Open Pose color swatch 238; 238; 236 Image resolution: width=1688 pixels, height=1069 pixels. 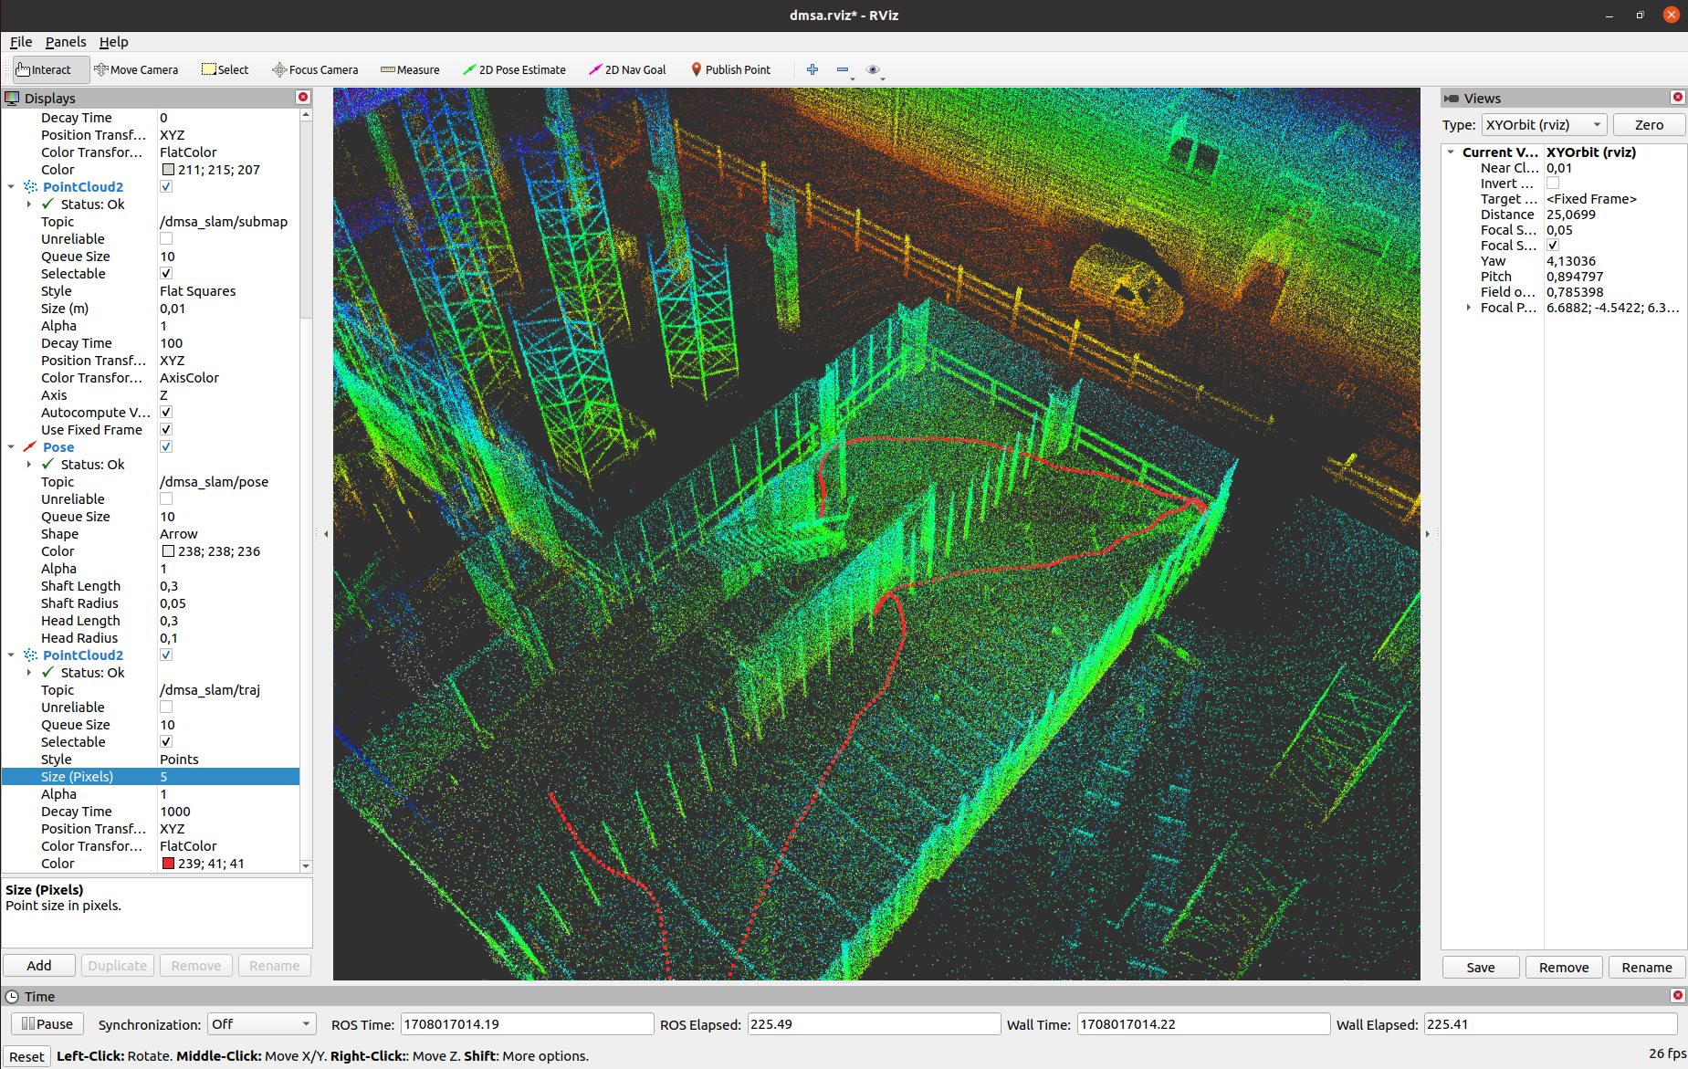click(x=168, y=551)
